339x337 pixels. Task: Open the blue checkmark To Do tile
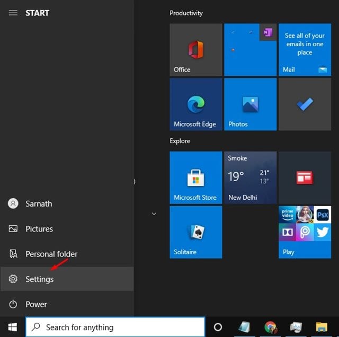(x=305, y=104)
